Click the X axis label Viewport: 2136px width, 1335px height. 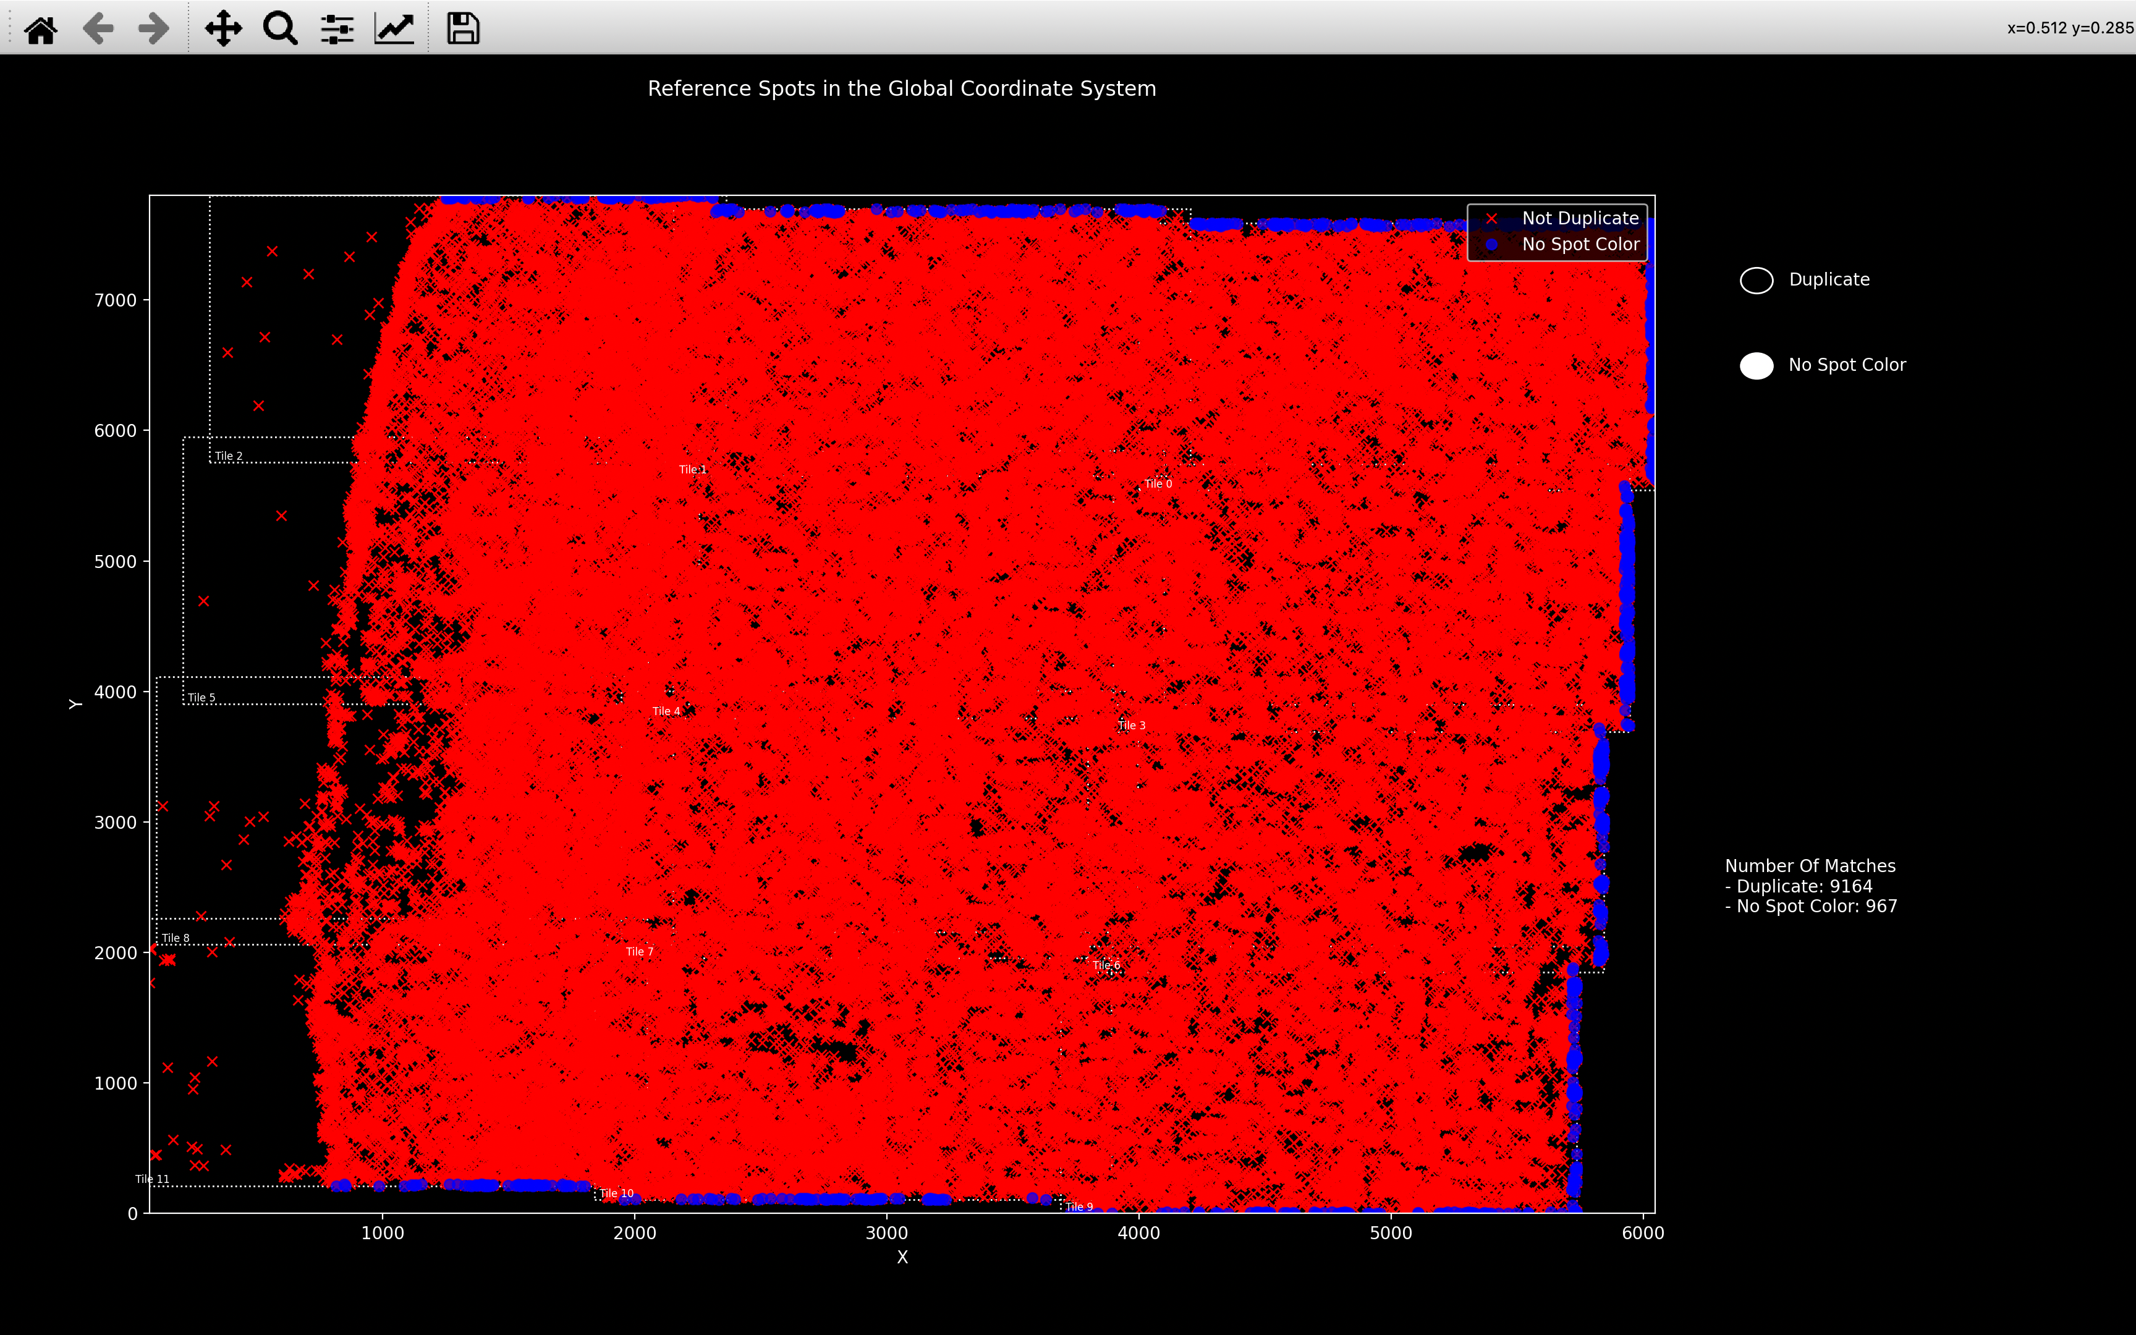(902, 1257)
